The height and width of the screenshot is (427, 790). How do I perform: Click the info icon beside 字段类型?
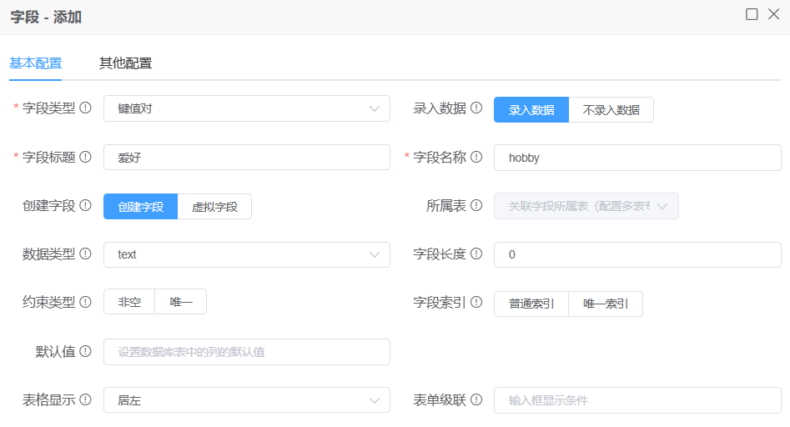[x=85, y=108]
